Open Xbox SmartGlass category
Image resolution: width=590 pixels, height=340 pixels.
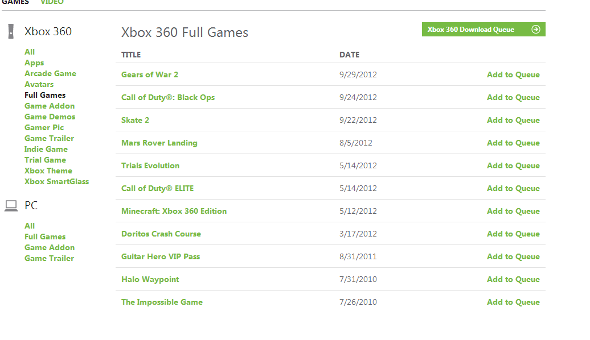click(x=57, y=181)
